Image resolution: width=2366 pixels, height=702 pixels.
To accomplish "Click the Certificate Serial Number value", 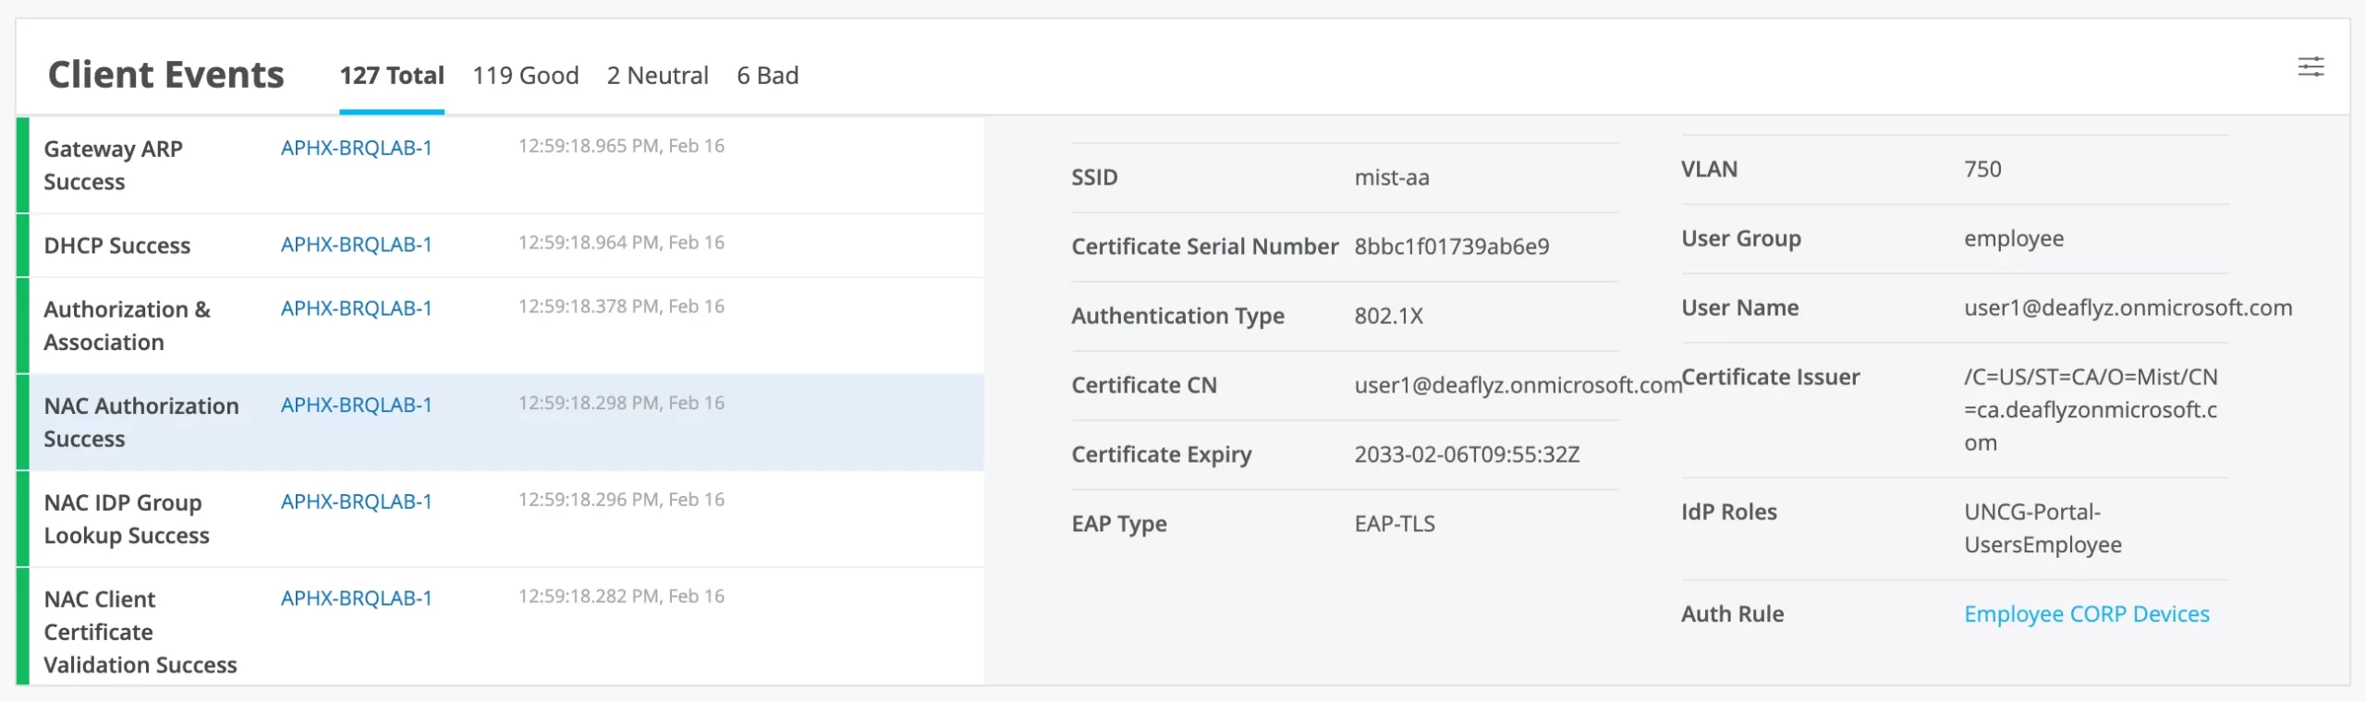I will coord(1451,247).
